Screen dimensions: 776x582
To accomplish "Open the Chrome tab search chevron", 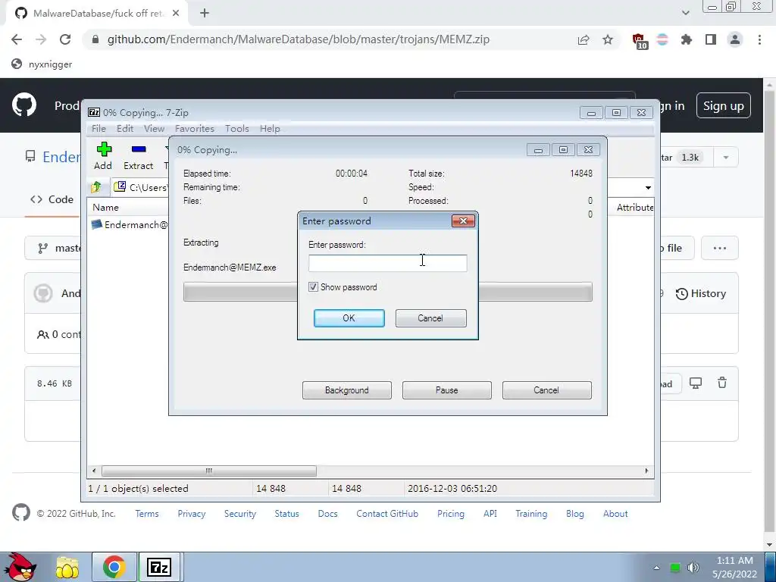I will (x=685, y=13).
